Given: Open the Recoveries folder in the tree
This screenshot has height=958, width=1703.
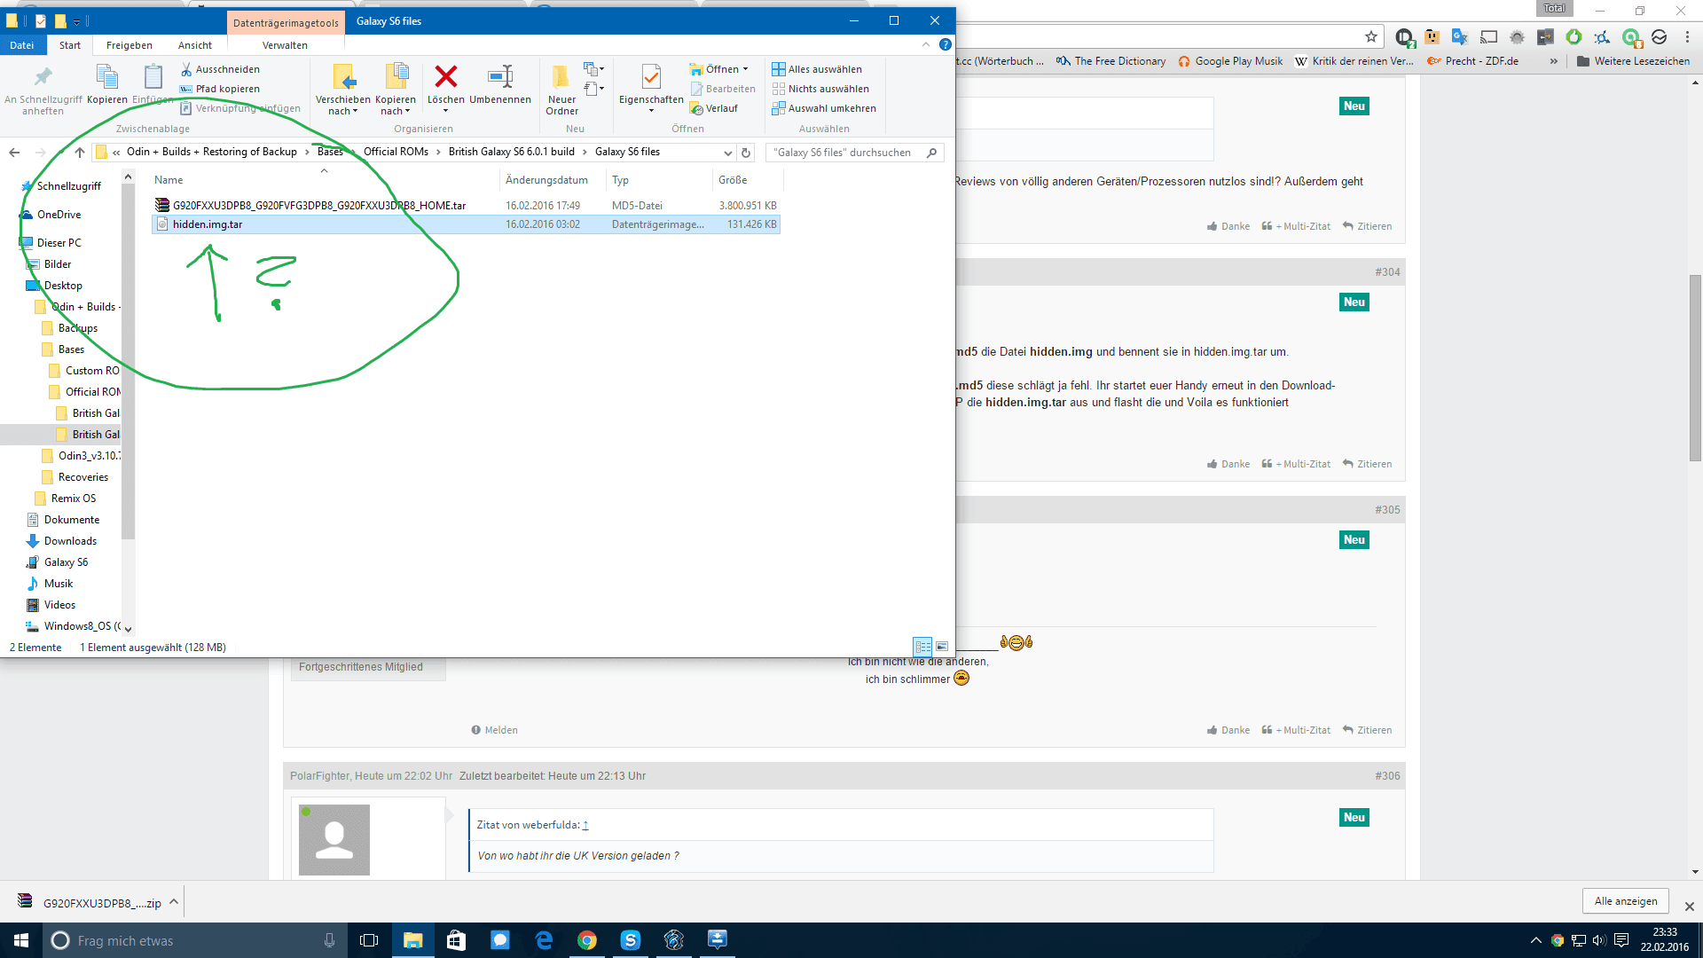Looking at the screenshot, I should (82, 477).
